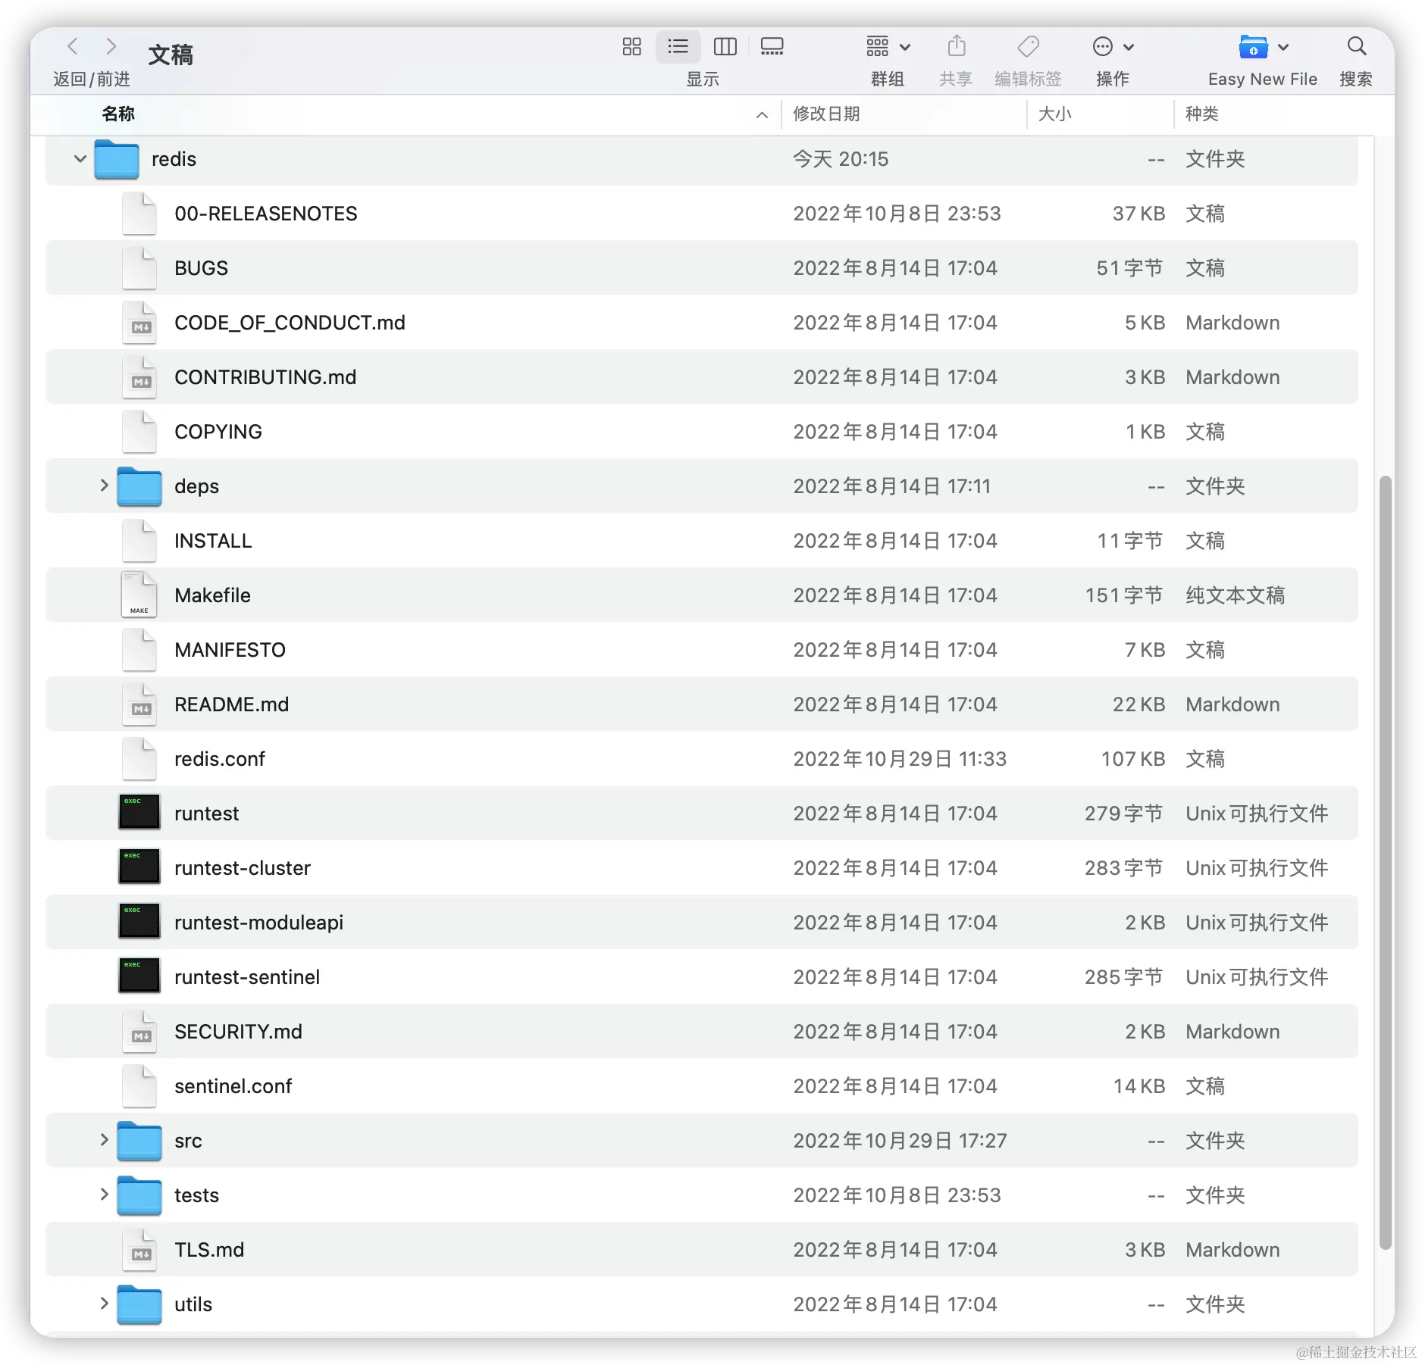Switch to gallery view
The image size is (1422, 1365).
pos(772,47)
